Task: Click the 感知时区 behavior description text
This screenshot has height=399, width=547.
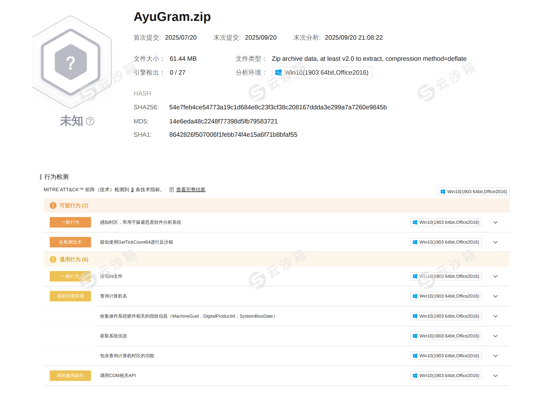Action: [x=140, y=222]
